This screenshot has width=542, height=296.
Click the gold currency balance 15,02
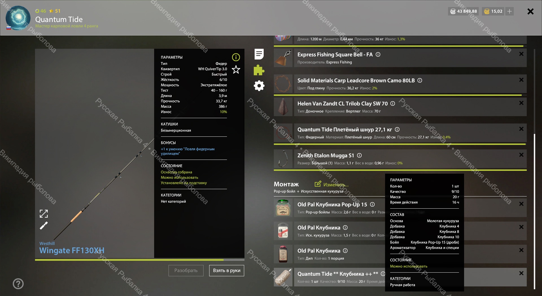click(493, 11)
